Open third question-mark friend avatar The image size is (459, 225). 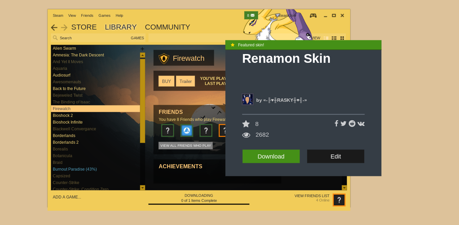(x=206, y=130)
